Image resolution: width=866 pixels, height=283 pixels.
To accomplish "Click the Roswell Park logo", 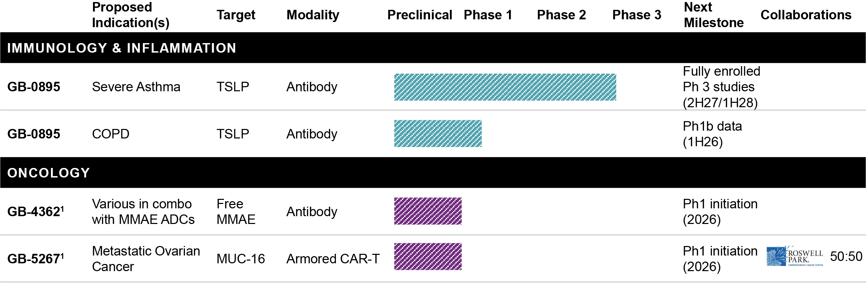I will 794,257.
